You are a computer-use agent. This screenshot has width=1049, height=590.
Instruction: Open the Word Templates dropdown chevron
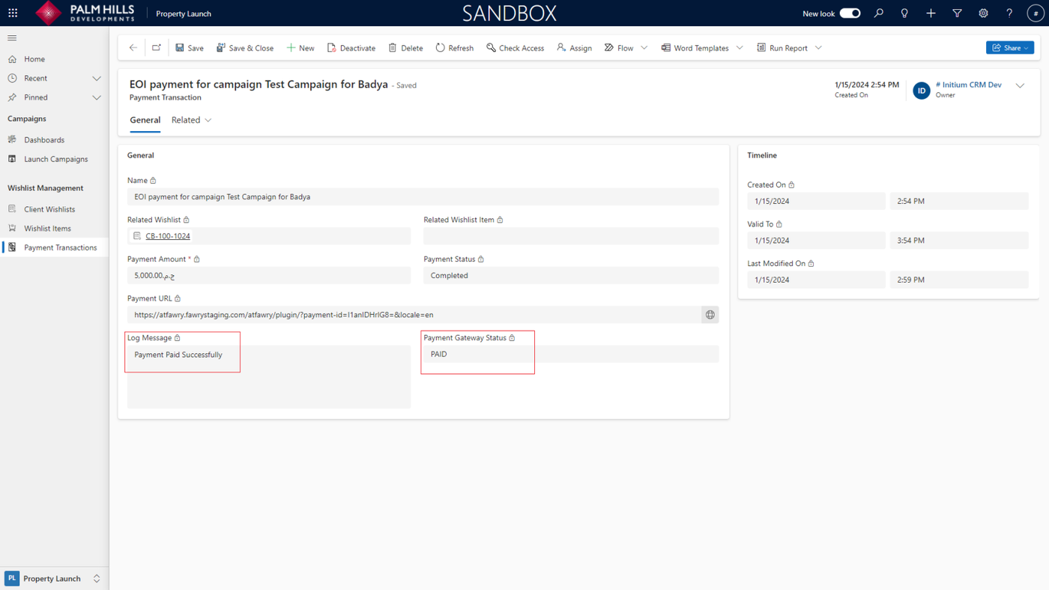[740, 48]
